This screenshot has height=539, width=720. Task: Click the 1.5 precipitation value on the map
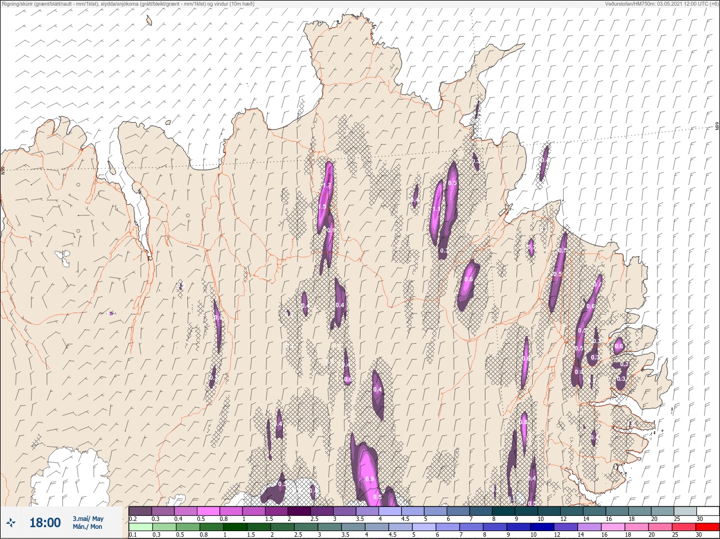(322, 207)
